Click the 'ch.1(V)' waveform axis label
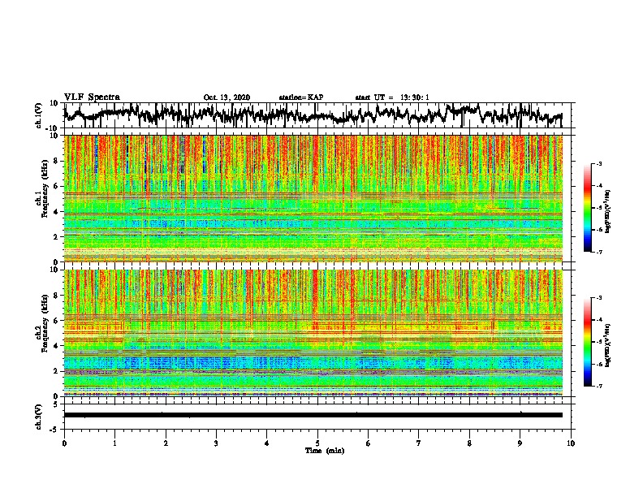This screenshot has height=497, width=643. pyautogui.click(x=39, y=115)
